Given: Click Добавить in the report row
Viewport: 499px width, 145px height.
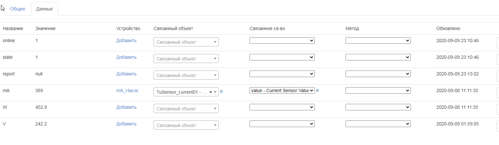Looking at the screenshot, I should coord(126,74).
